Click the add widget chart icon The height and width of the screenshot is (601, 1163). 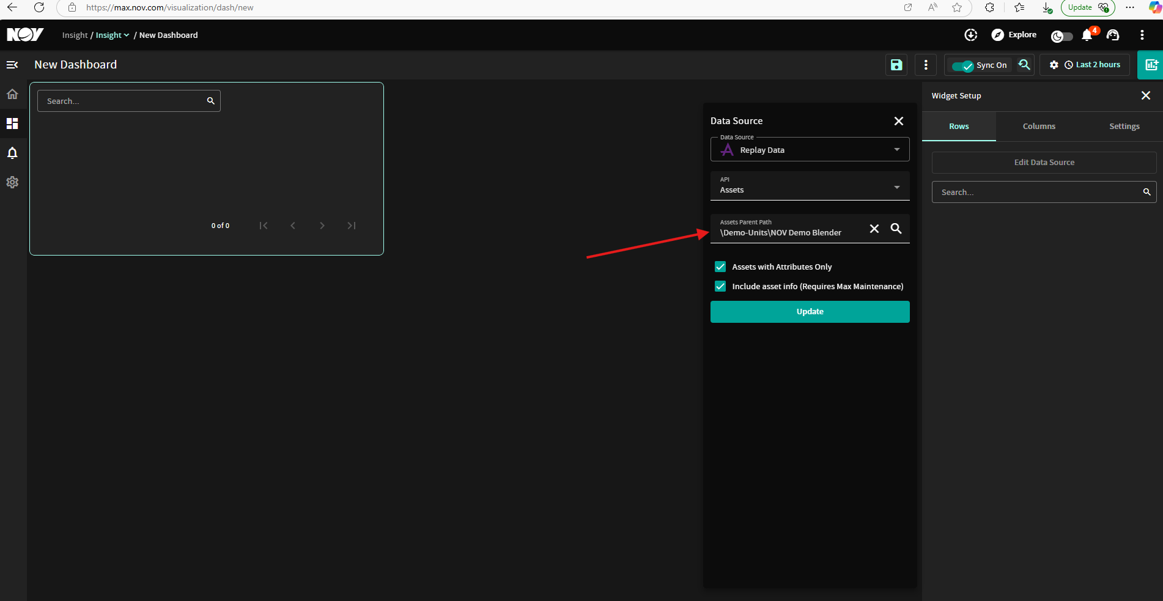1151,65
